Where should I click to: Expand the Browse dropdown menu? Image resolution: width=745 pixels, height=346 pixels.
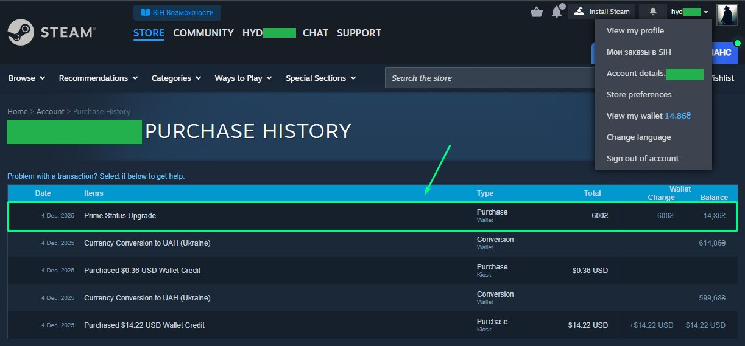click(x=27, y=78)
